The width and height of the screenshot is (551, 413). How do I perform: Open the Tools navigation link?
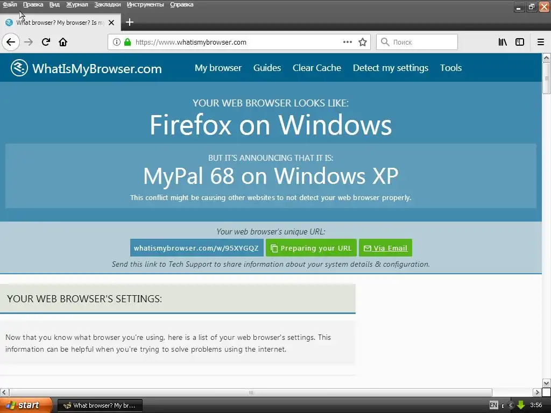coord(451,68)
